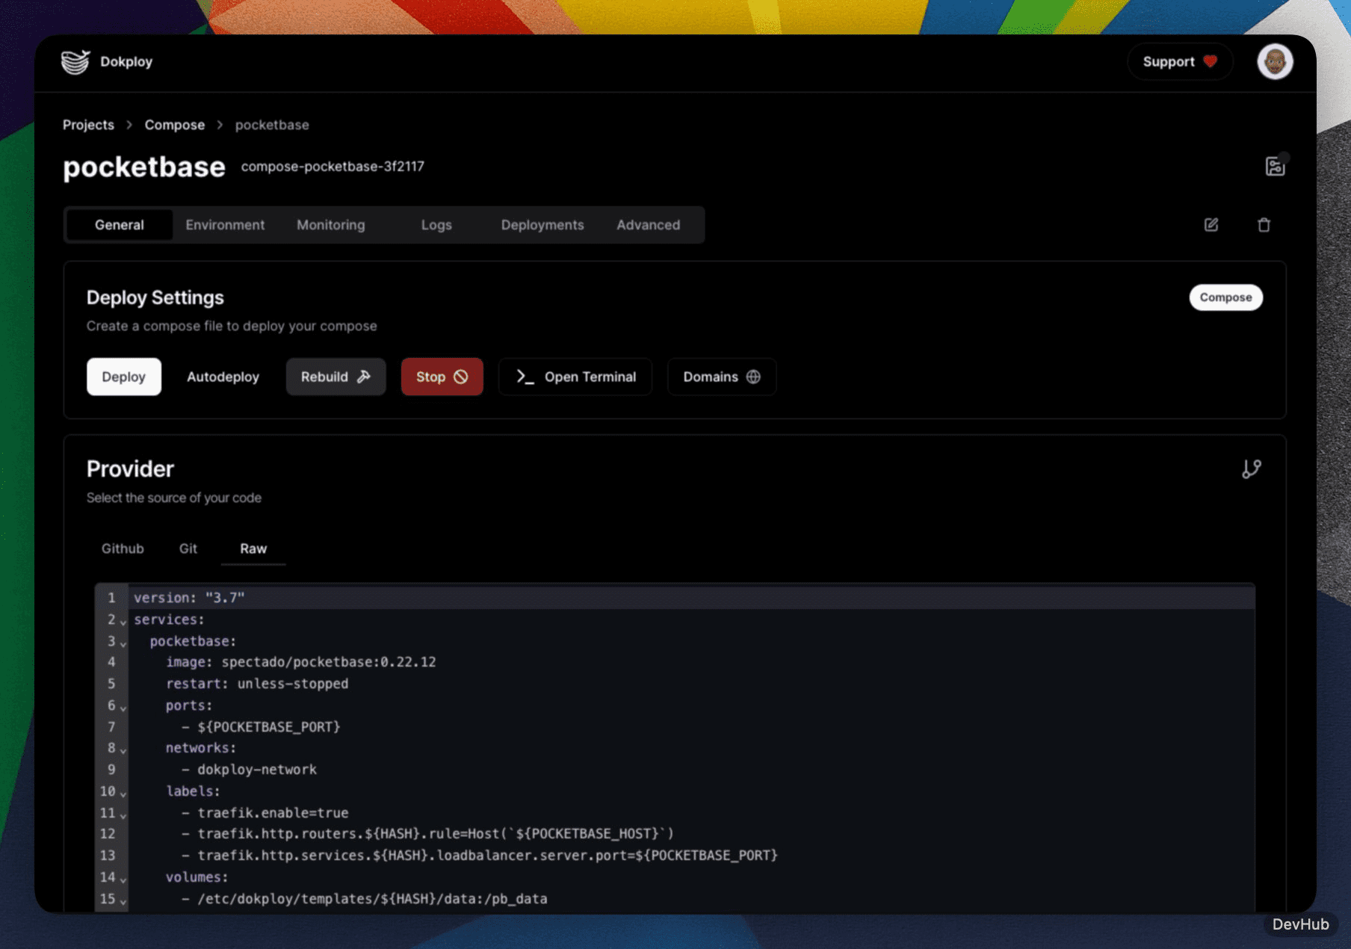1351x949 pixels.
Task: Click the ${POCKETBASE_PORT} ports entry line
Action: click(261, 726)
